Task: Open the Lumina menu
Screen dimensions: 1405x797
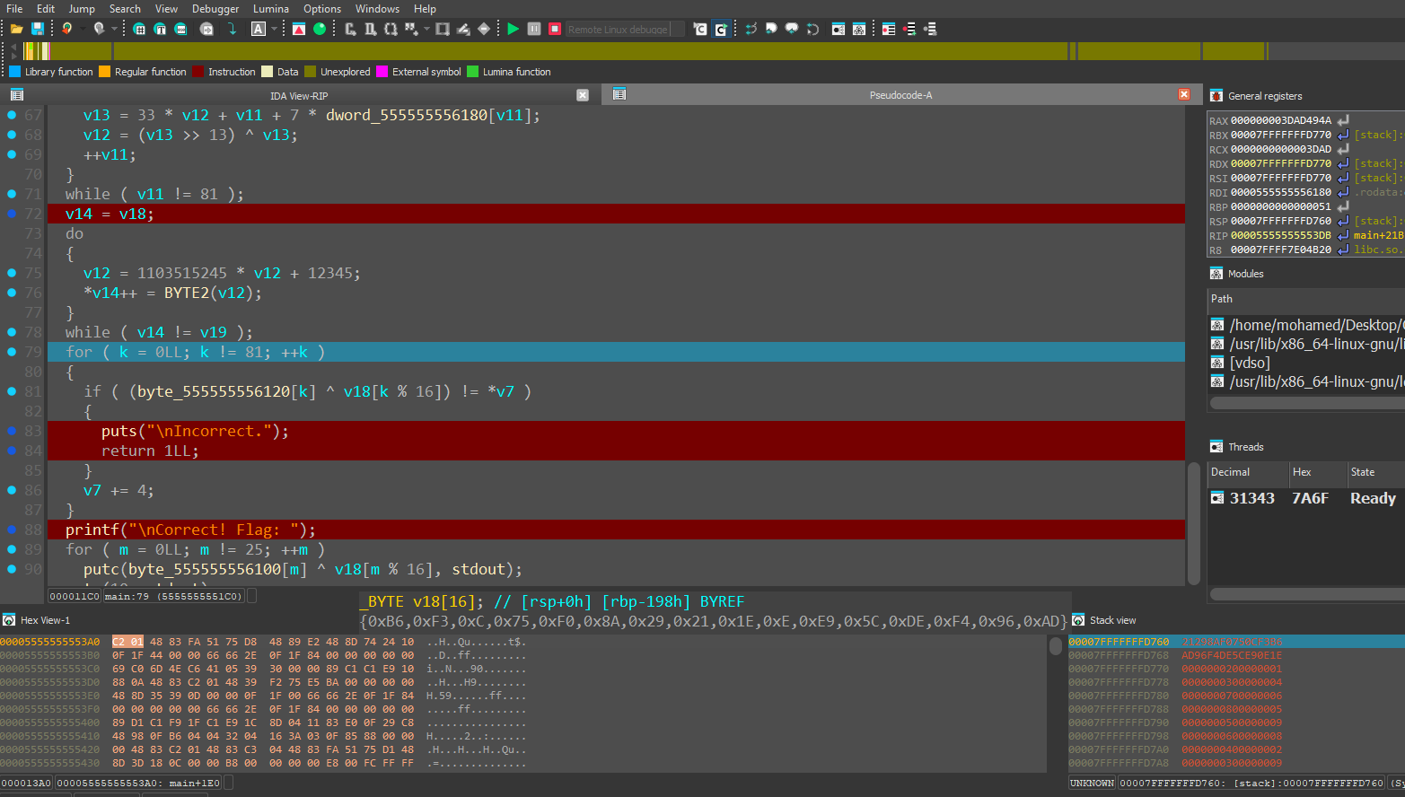Action: [x=270, y=8]
